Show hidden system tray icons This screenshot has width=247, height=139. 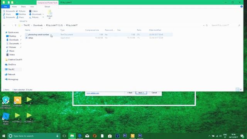click(x=209, y=136)
